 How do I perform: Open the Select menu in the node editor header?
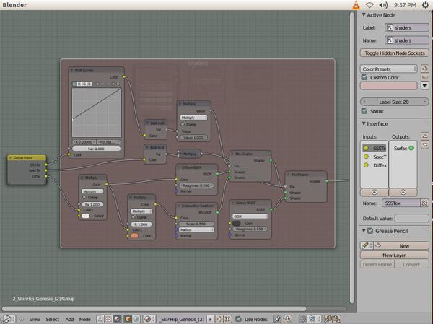click(53, 318)
